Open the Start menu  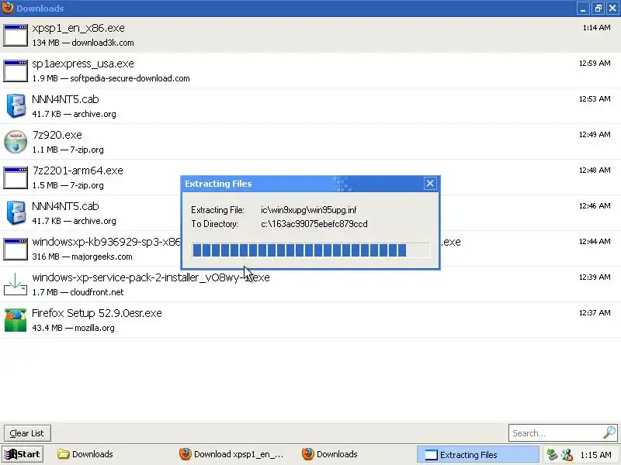point(23,454)
